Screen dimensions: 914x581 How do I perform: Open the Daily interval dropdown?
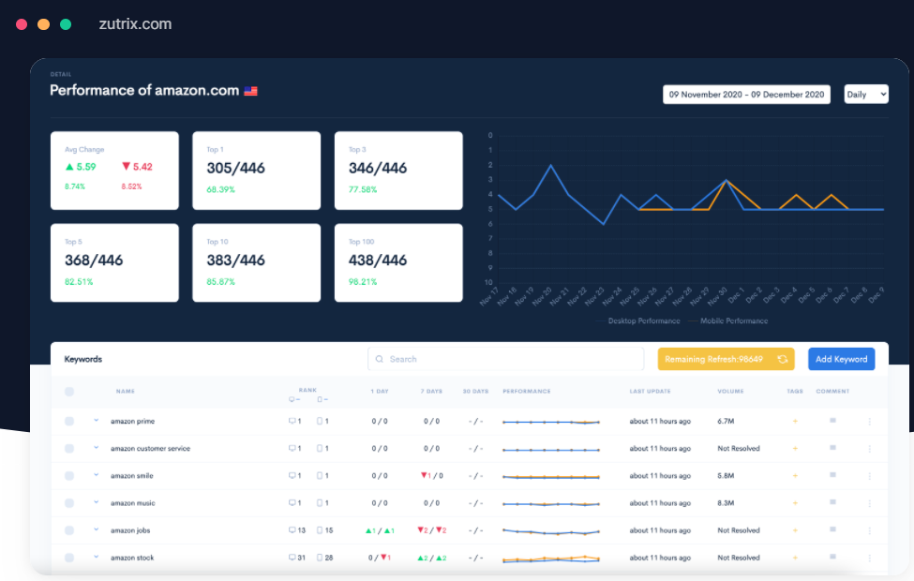pyautogui.click(x=866, y=95)
